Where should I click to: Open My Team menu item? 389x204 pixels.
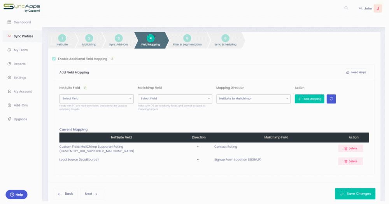point(21,50)
